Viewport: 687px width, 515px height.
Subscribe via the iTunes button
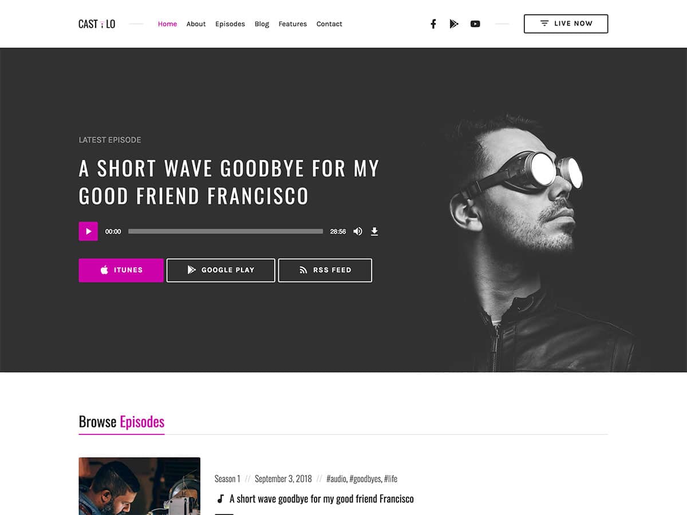click(x=121, y=270)
